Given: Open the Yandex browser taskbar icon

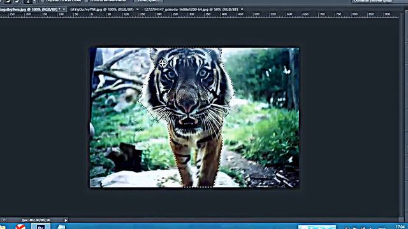Looking at the screenshot, I should [21, 226].
